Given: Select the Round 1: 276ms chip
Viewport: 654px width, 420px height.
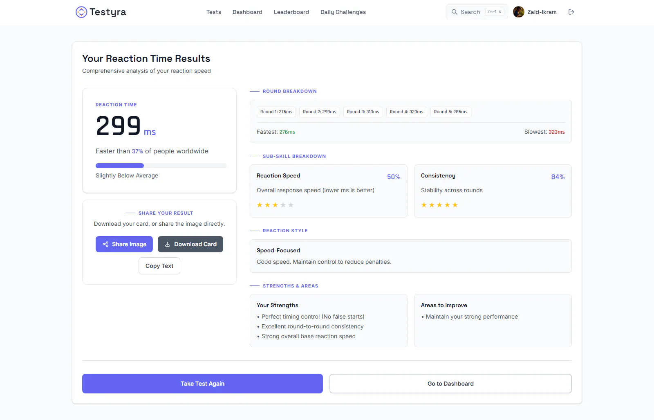Looking at the screenshot, I should click(276, 112).
